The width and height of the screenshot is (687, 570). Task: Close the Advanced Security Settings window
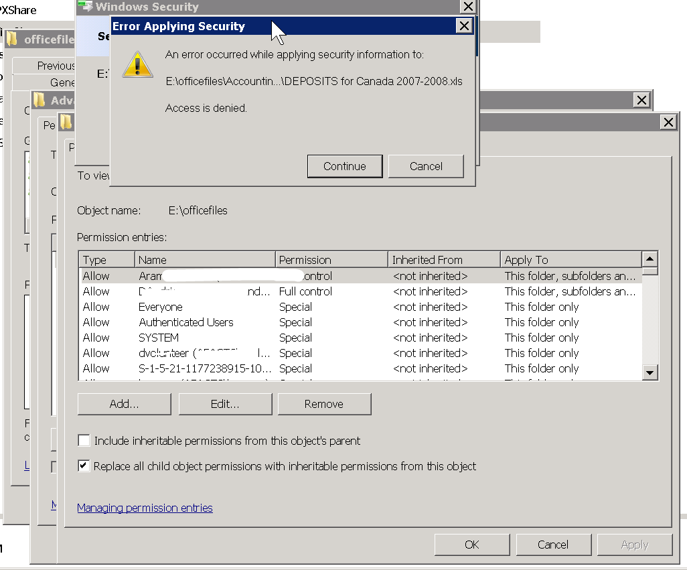(x=641, y=100)
